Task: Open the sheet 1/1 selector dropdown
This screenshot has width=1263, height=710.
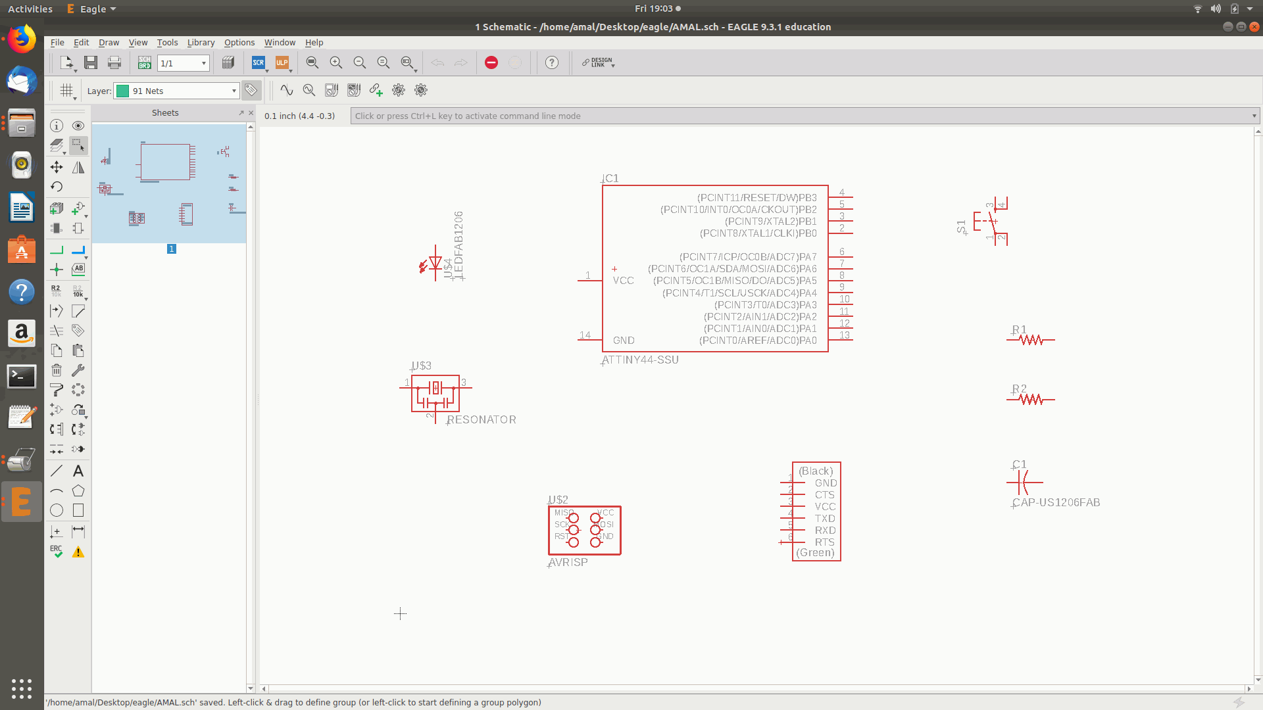Action: (x=203, y=63)
